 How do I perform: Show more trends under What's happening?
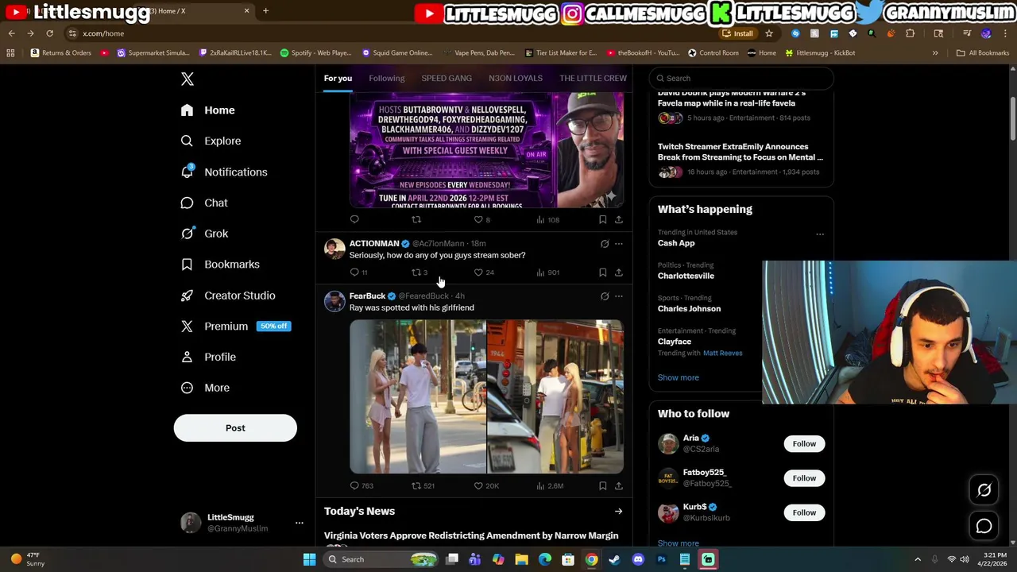(x=678, y=377)
